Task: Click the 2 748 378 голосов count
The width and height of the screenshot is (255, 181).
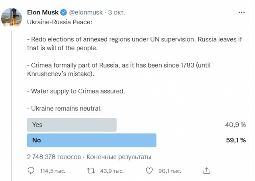Action: tap(54, 157)
